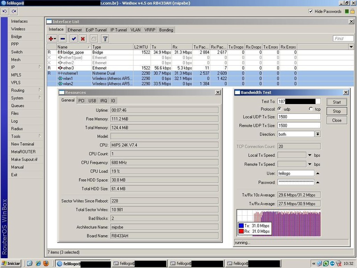Viewport: 357px width, 268px height.
Task: Click the undo arrow icon
Action: [x=4, y=11]
